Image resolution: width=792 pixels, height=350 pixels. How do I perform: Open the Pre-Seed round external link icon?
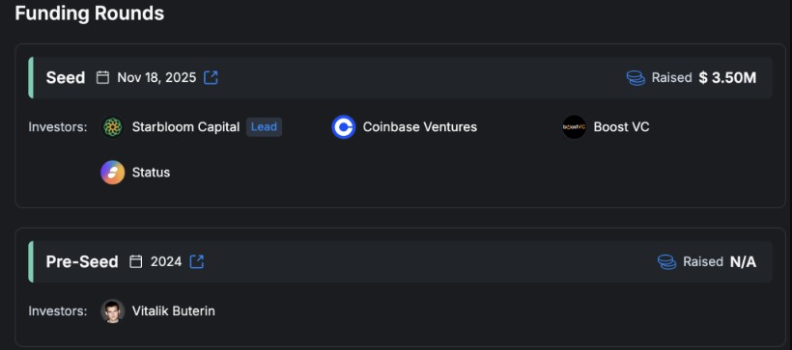click(196, 261)
